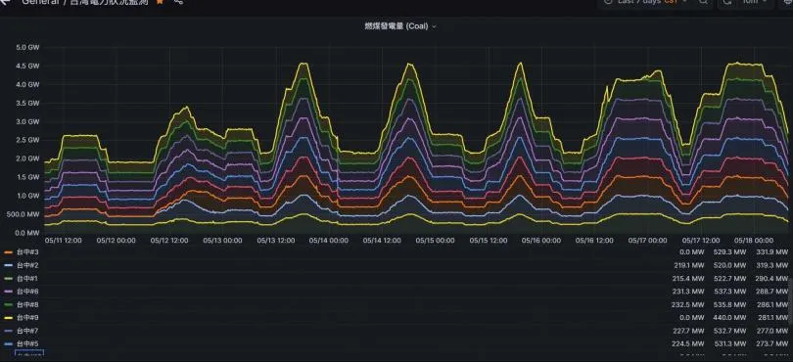Click the 290.4 MW value for 台中#1
793x362 pixels.
(x=772, y=278)
